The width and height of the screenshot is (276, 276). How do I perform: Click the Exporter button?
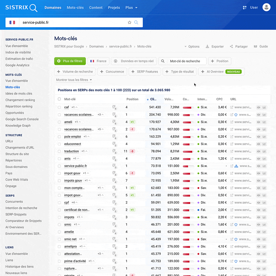[x=215, y=47]
